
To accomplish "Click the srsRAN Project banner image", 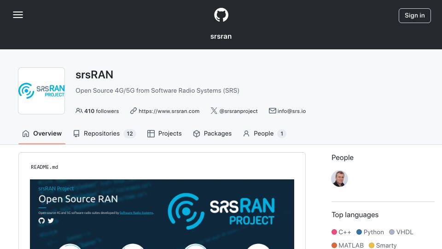I will [162, 214].
